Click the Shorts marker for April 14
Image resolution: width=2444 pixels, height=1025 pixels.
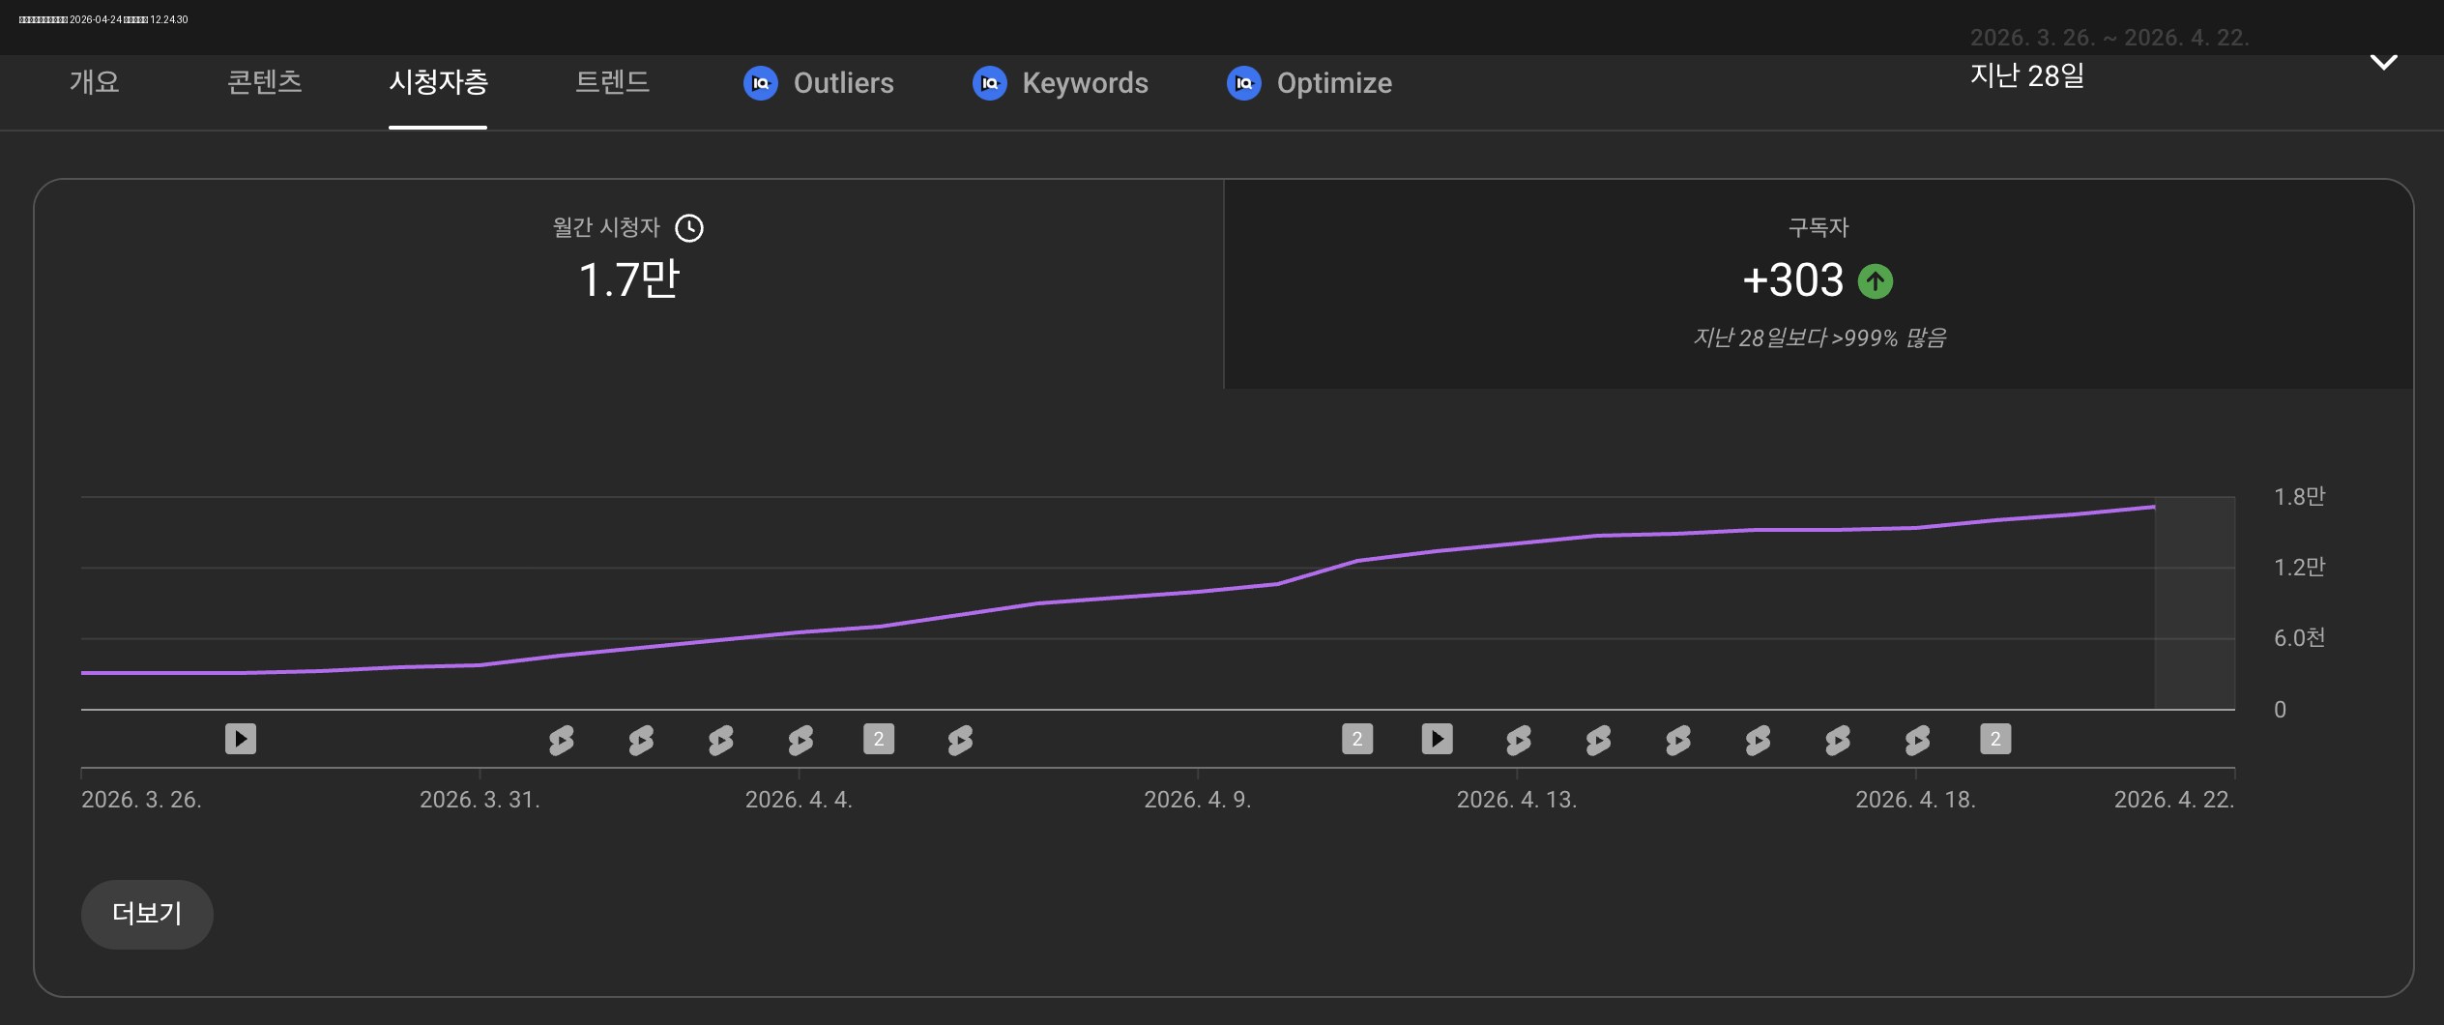(1598, 740)
